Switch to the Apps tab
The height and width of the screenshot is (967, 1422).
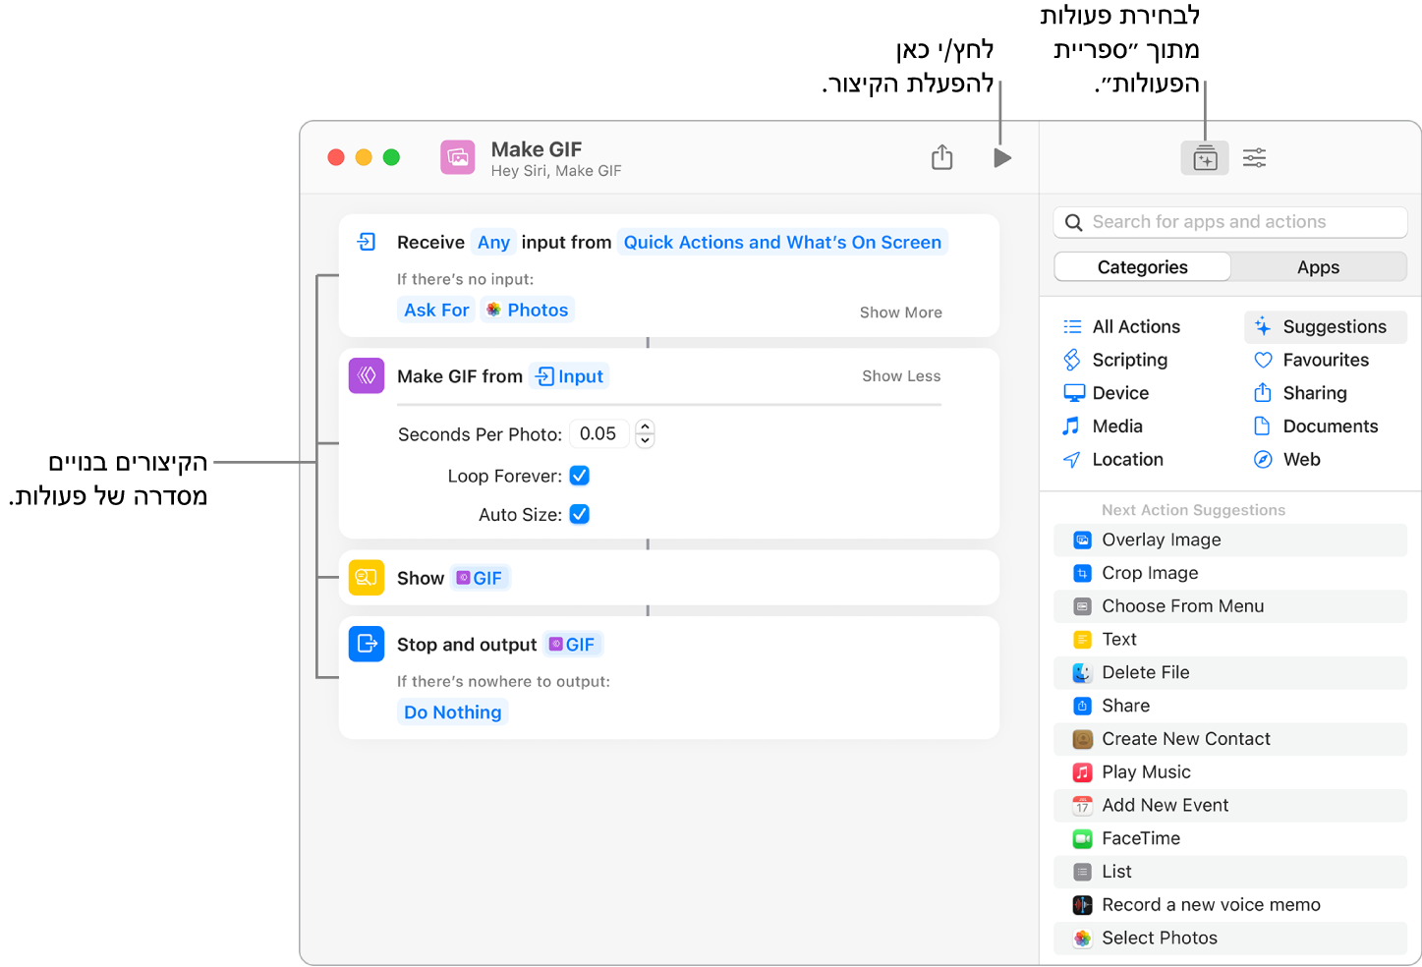pyautogui.click(x=1318, y=266)
